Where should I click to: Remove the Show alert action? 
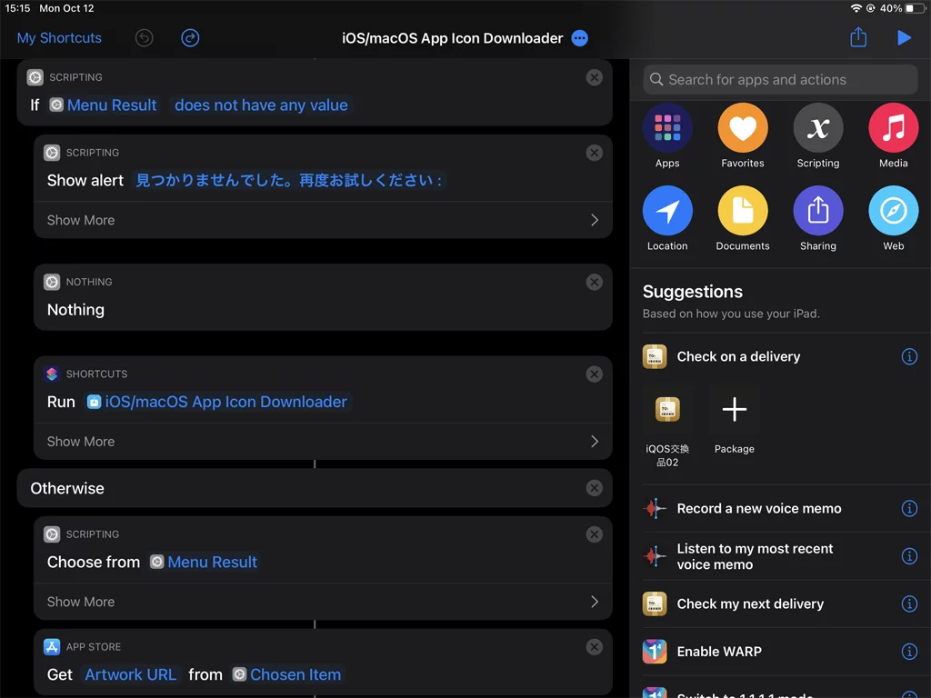(594, 153)
